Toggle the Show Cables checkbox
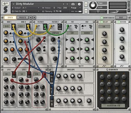 tap(102, 18)
